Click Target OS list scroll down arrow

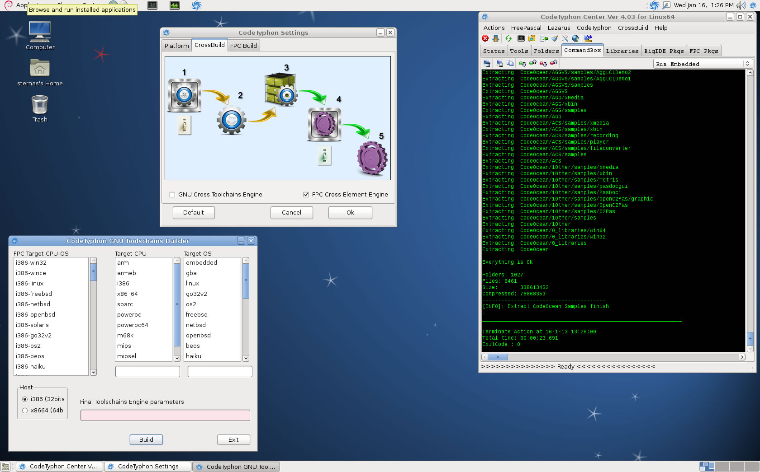coord(246,358)
